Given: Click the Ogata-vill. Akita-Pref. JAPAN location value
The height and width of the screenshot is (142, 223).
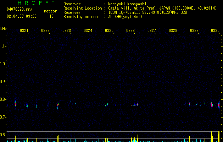Looking at the screenshot, I should (x=162, y=8).
